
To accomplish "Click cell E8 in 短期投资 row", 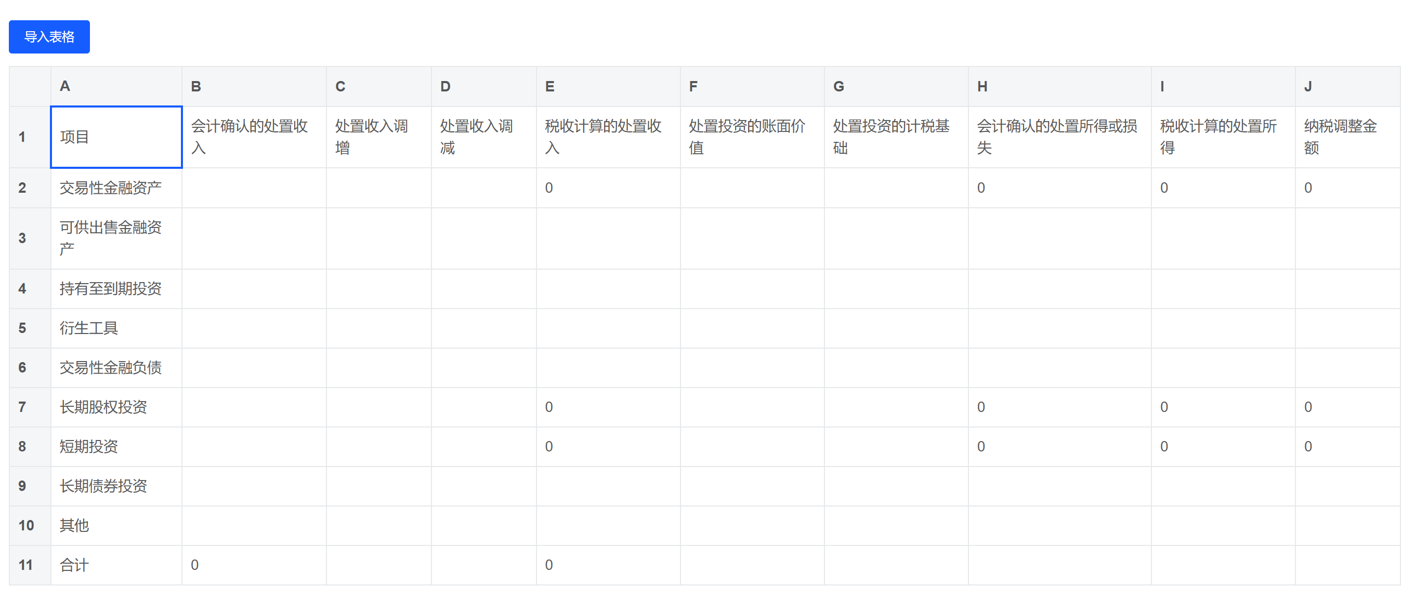I will coord(608,446).
